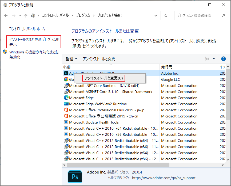Expand the breadcrumb arrow after プログラム

tap(94, 15)
